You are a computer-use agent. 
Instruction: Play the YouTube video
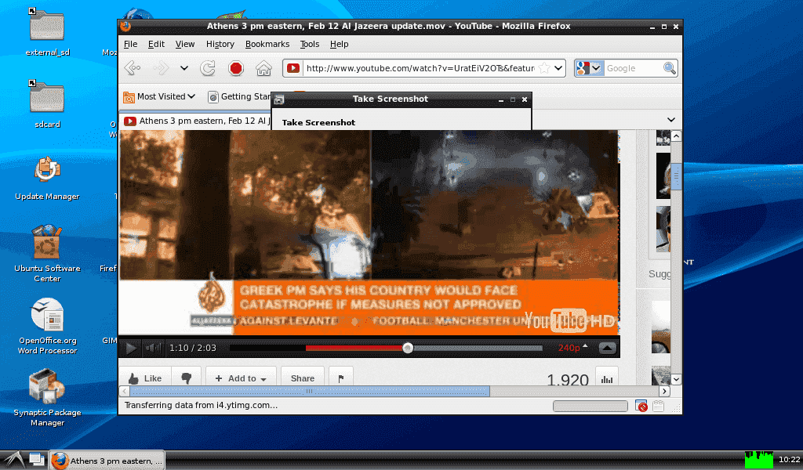[x=131, y=348]
